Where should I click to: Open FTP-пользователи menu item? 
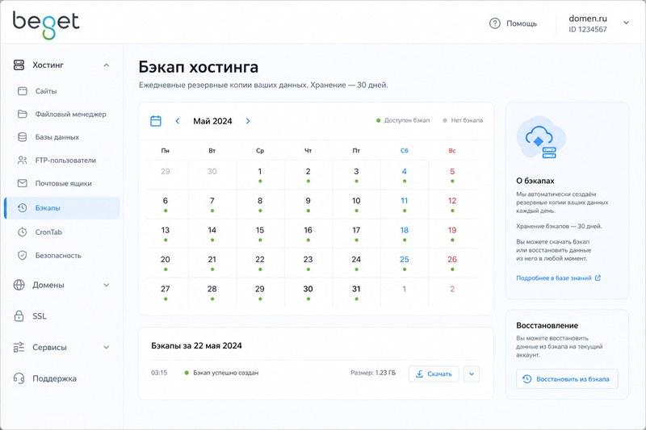pyautogui.click(x=65, y=160)
